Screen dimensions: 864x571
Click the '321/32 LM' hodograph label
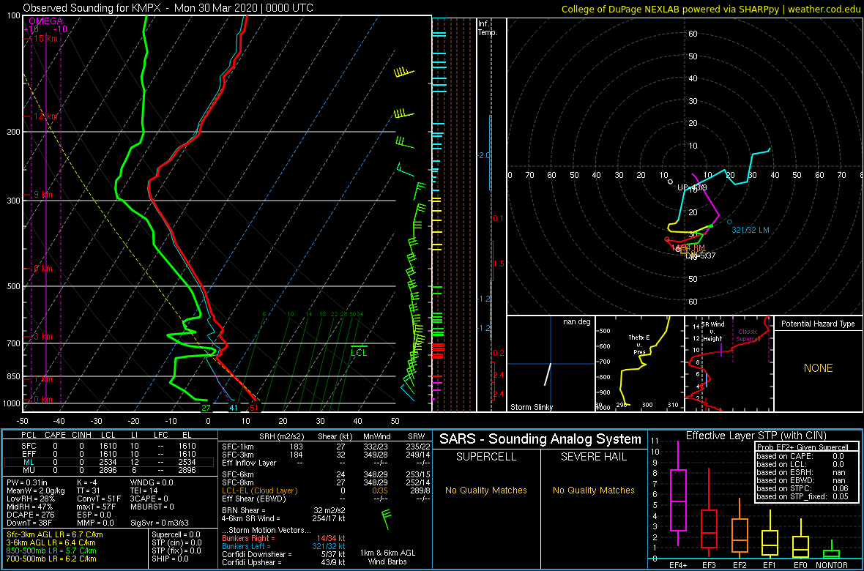tap(751, 230)
